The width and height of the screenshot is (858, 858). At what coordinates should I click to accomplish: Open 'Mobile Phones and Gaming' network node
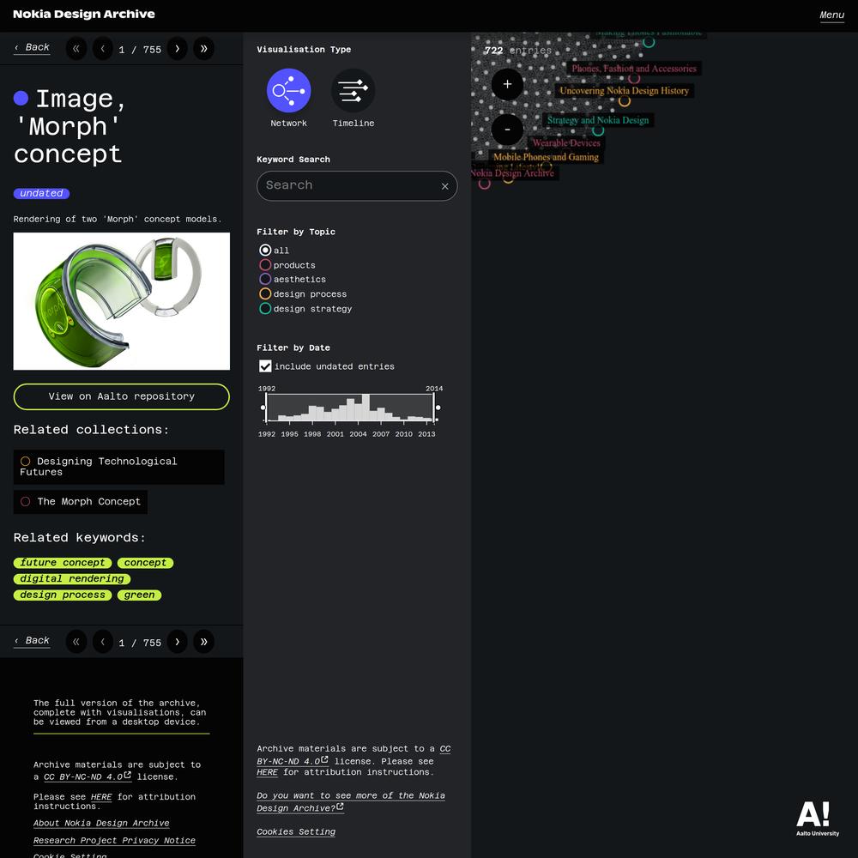[546, 157]
